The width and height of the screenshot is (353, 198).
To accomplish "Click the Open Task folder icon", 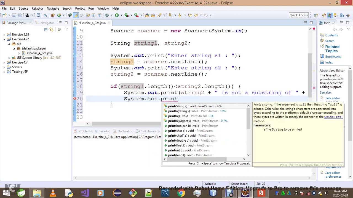I will click(153, 15).
